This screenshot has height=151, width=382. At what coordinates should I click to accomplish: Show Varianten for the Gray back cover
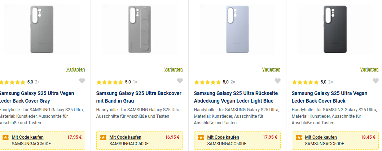(x=76, y=69)
